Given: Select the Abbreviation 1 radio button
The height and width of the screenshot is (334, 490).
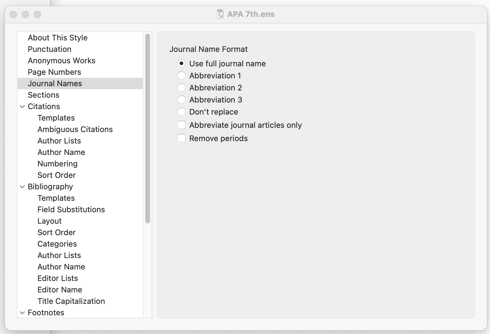Looking at the screenshot, I should pos(182,75).
